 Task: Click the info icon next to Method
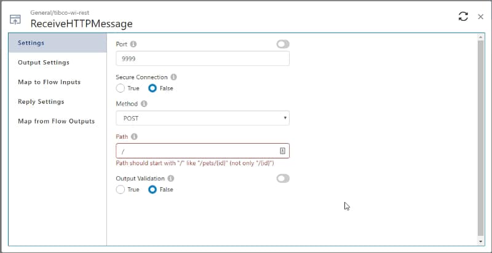click(x=144, y=104)
